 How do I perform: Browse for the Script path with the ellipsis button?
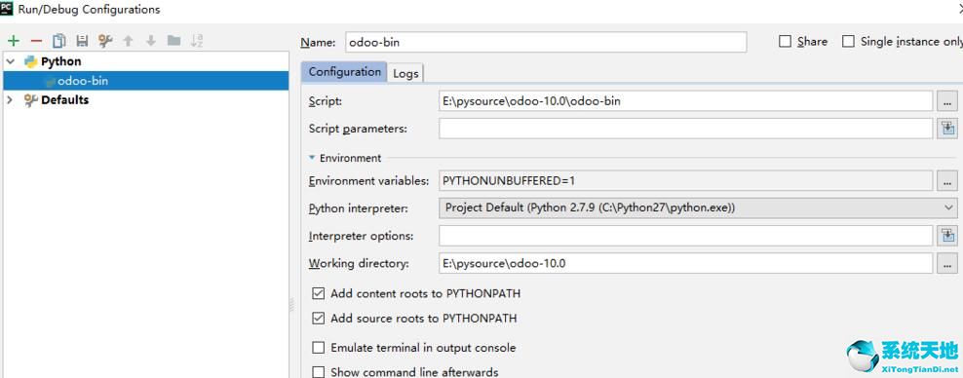pyautogui.click(x=947, y=101)
